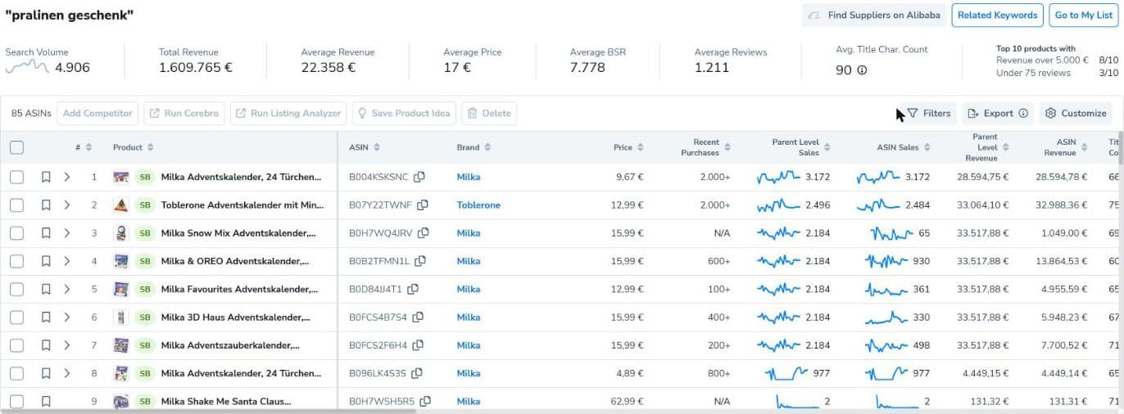Bookmark the Toblerone Adventskalender row
Screen dimensions: 1124x414
click(x=46, y=205)
